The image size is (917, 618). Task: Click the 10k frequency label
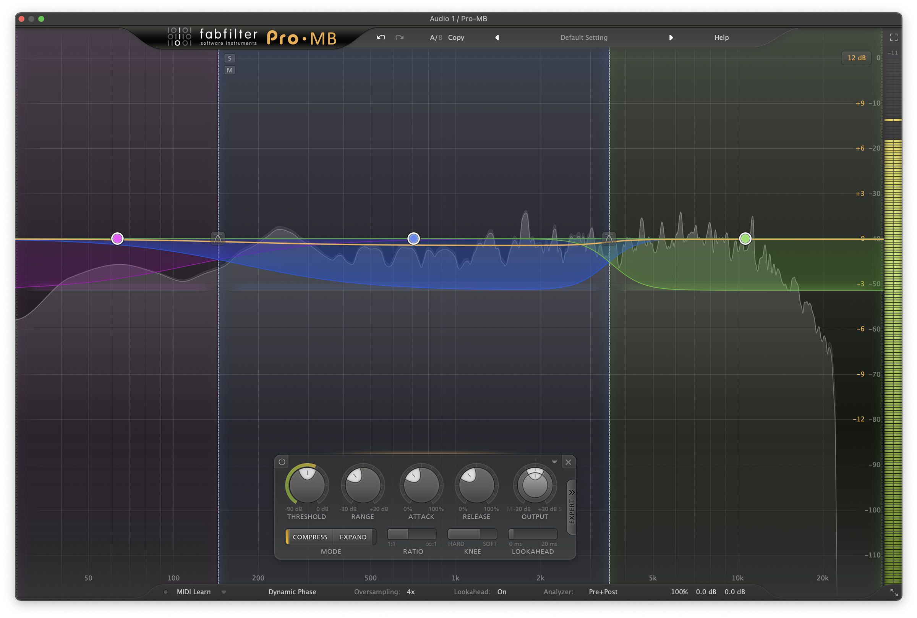click(x=738, y=578)
